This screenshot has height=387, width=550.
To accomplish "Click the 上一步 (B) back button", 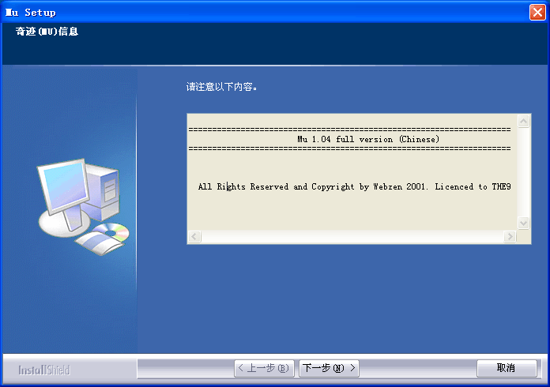I will [264, 368].
